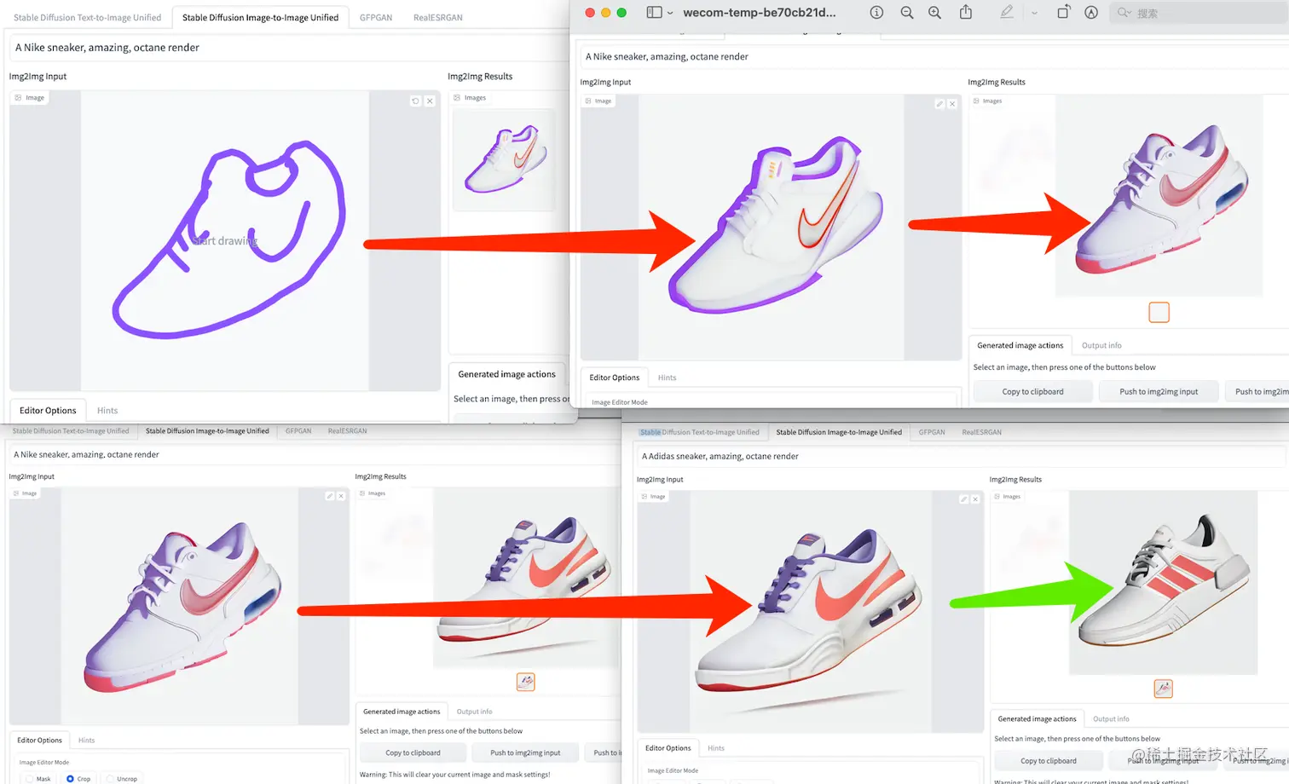1289x784 pixels.
Task: Click Push to img2img input in the Preview window
Action: click(1159, 392)
